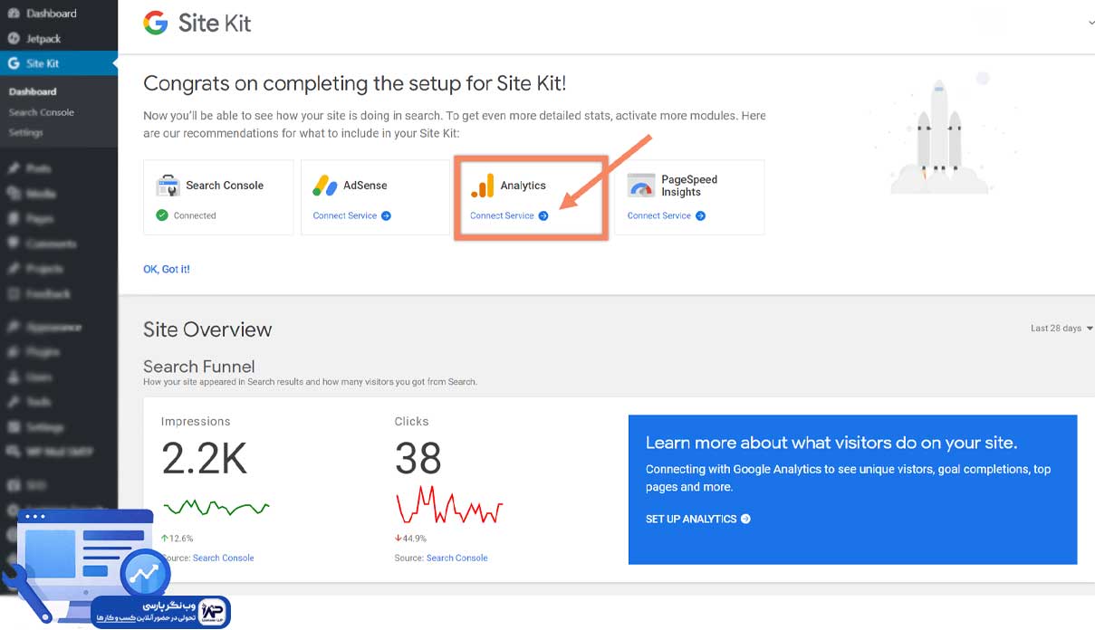Open the Last 28 days date range dropdown
This screenshot has width=1095, height=630.
tap(1060, 328)
